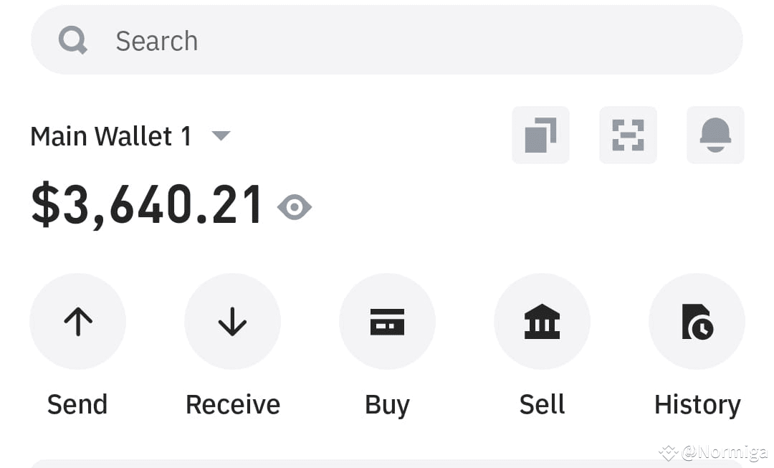774x468 pixels.
Task: Tap the History document-clock icon
Action: pos(697,321)
